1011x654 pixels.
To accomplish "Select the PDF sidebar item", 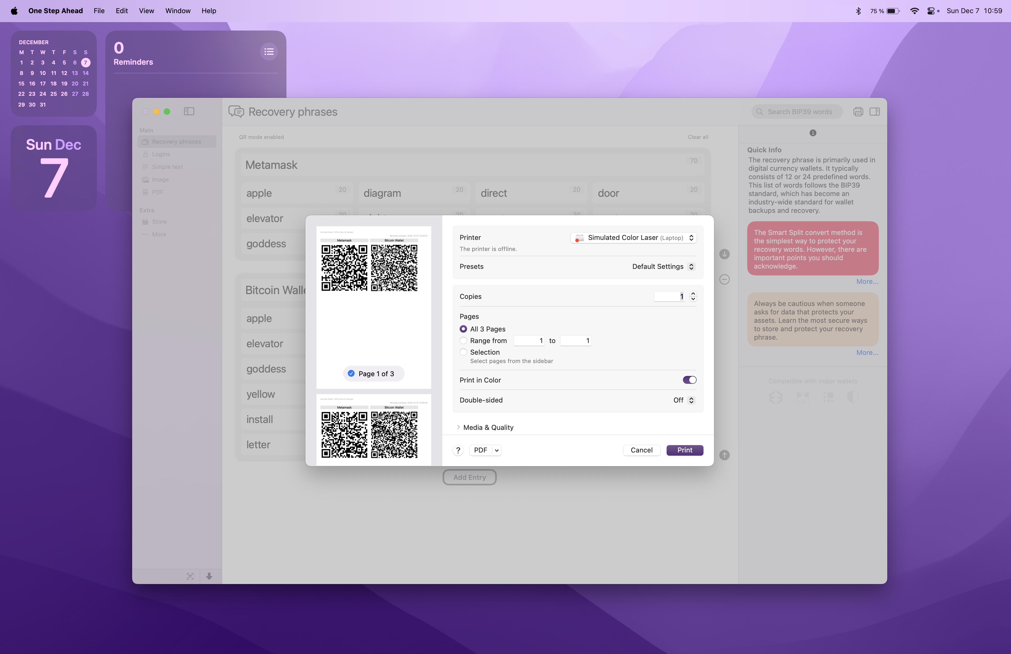I will [x=158, y=192].
